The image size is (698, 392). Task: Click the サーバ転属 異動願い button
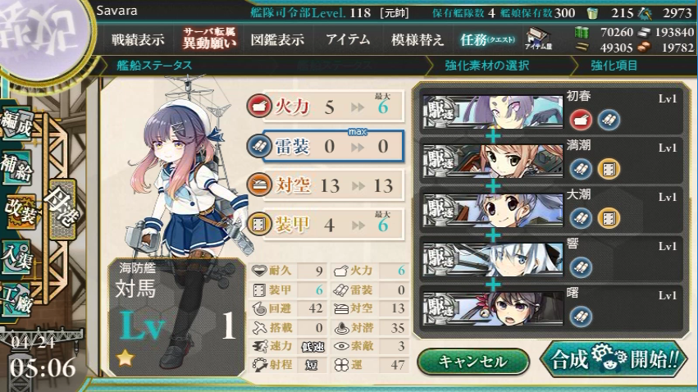(208, 39)
